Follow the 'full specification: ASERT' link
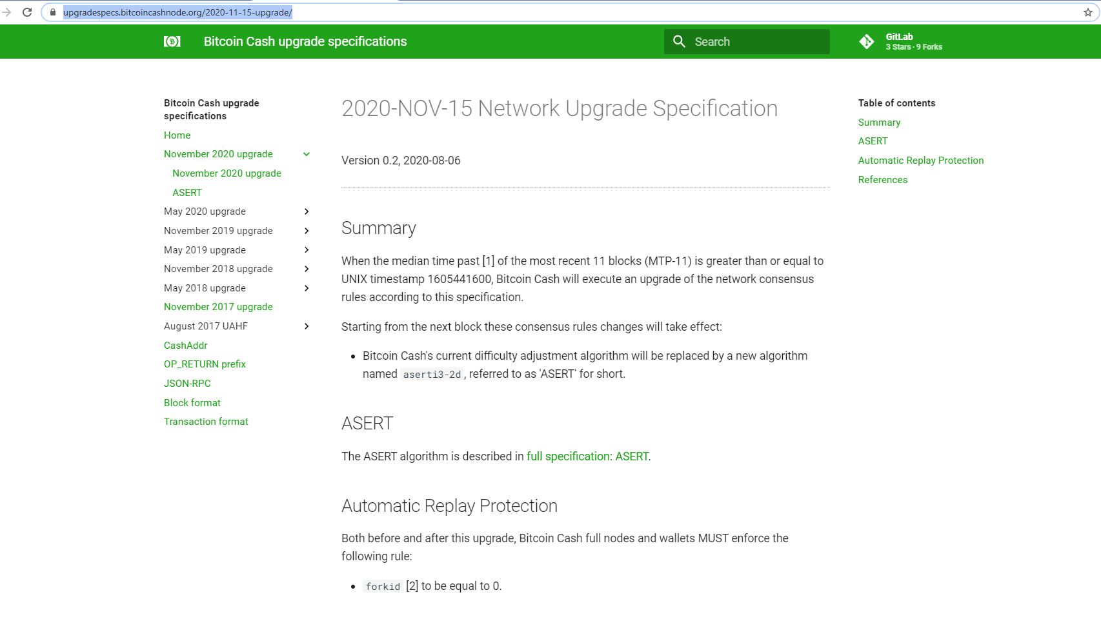The width and height of the screenshot is (1101, 617). click(x=587, y=456)
